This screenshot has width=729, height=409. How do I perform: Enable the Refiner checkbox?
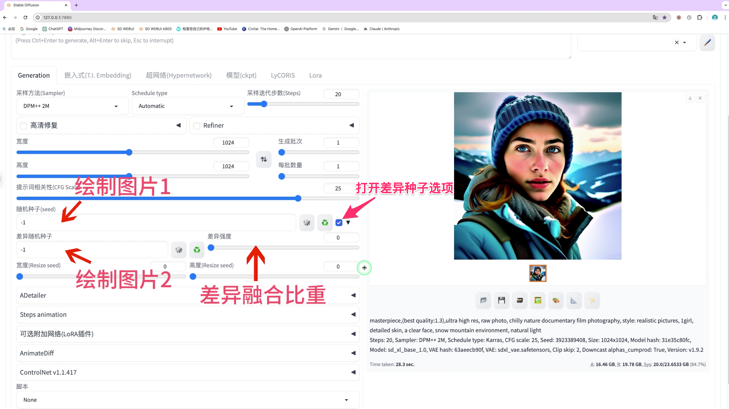[197, 126]
